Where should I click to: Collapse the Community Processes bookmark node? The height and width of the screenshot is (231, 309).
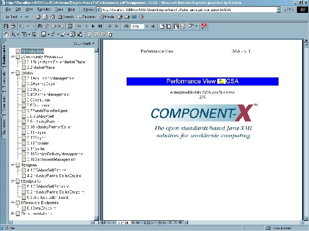[x=12, y=56]
